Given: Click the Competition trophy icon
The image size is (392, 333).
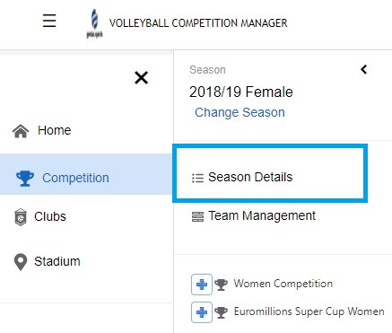Looking at the screenshot, I should click(x=25, y=178).
